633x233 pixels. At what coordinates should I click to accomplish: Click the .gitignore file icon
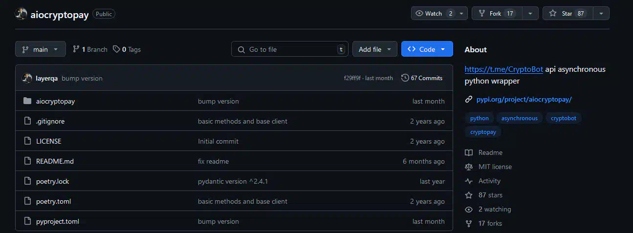pyautogui.click(x=27, y=121)
